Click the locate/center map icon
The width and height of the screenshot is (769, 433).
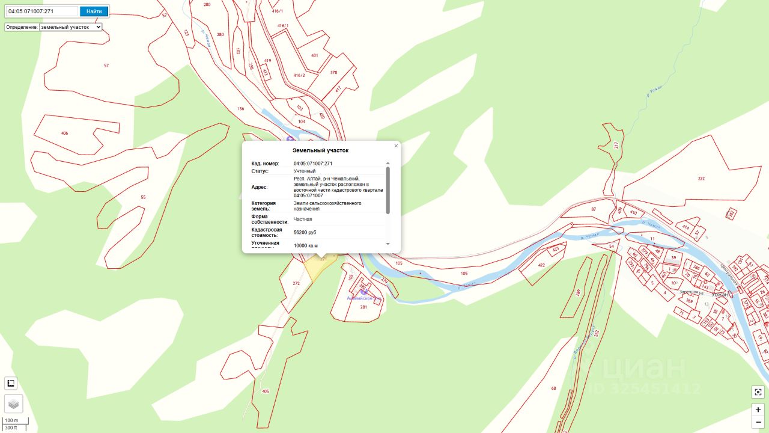[x=758, y=392]
